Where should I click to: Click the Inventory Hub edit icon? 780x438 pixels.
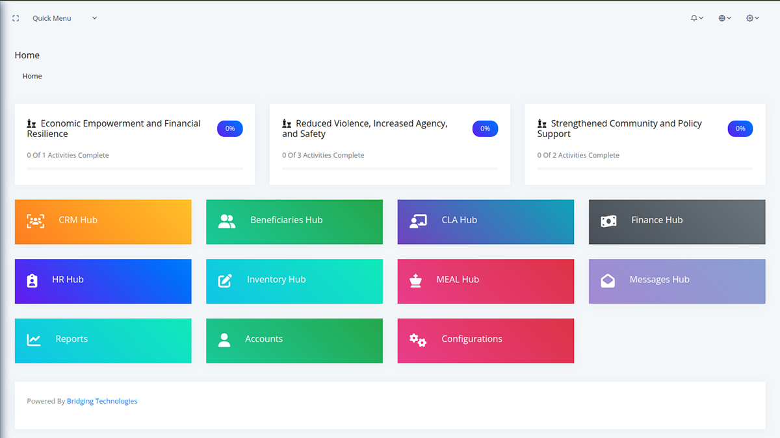pyautogui.click(x=225, y=280)
